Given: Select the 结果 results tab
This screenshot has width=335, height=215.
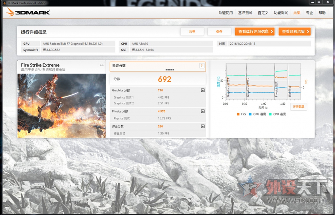Looking at the screenshot, I should pyautogui.click(x=297, y=13).
